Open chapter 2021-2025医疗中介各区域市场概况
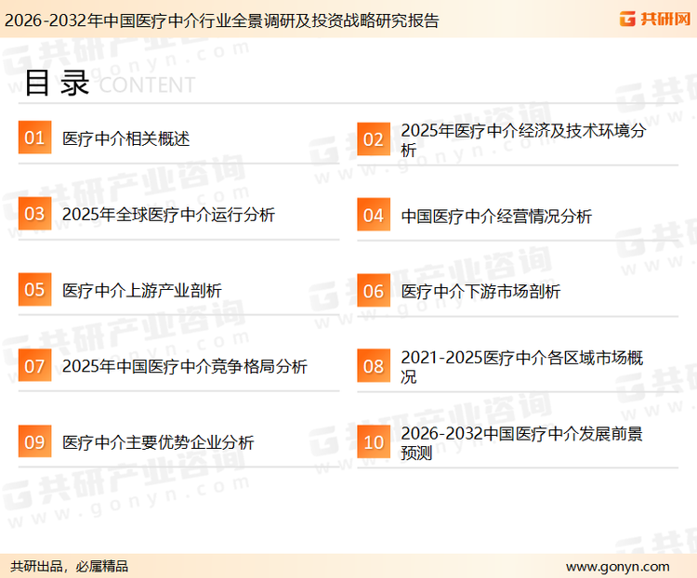This screenshot has height=578, width=697. pyautogui.click(x=522, y=367)
